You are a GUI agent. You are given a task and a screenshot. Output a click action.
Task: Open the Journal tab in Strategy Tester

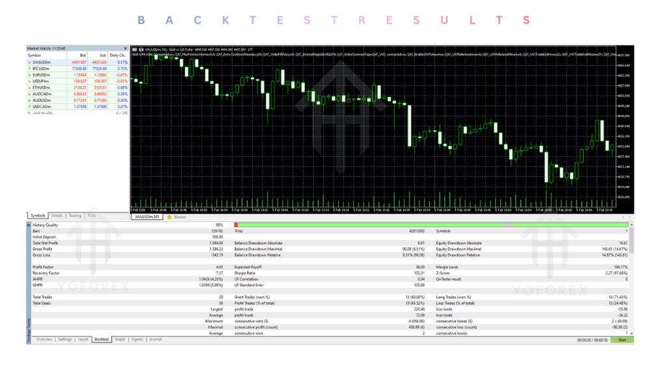[156, 339]
